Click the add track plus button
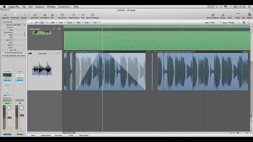The image size is (253, 142). (53, 28)
